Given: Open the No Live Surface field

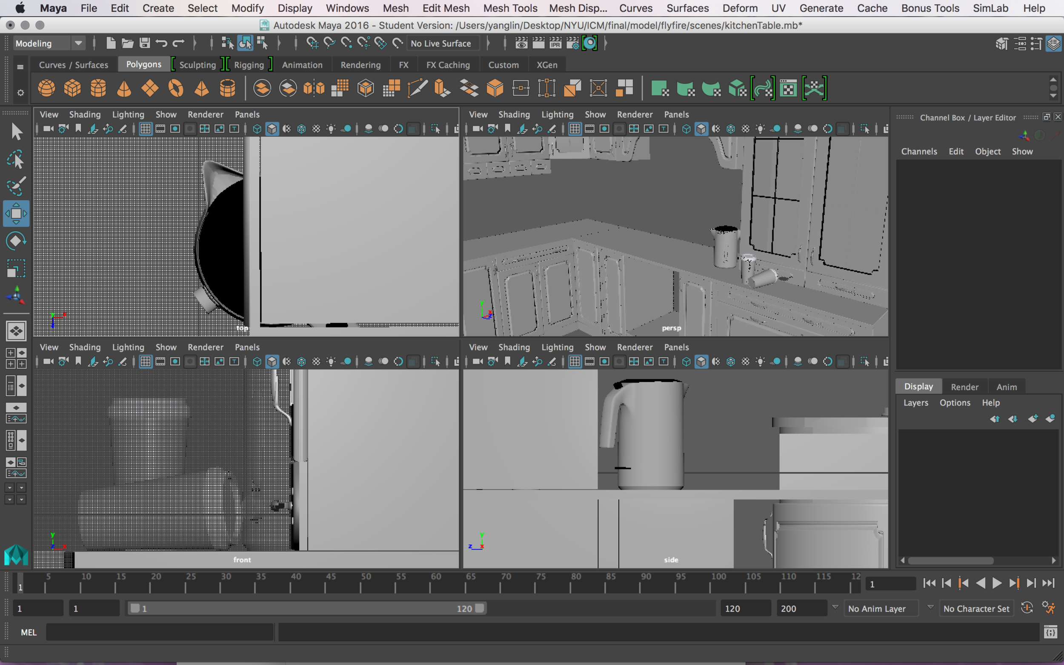Looking at the screenshot, I should (443, 43).
